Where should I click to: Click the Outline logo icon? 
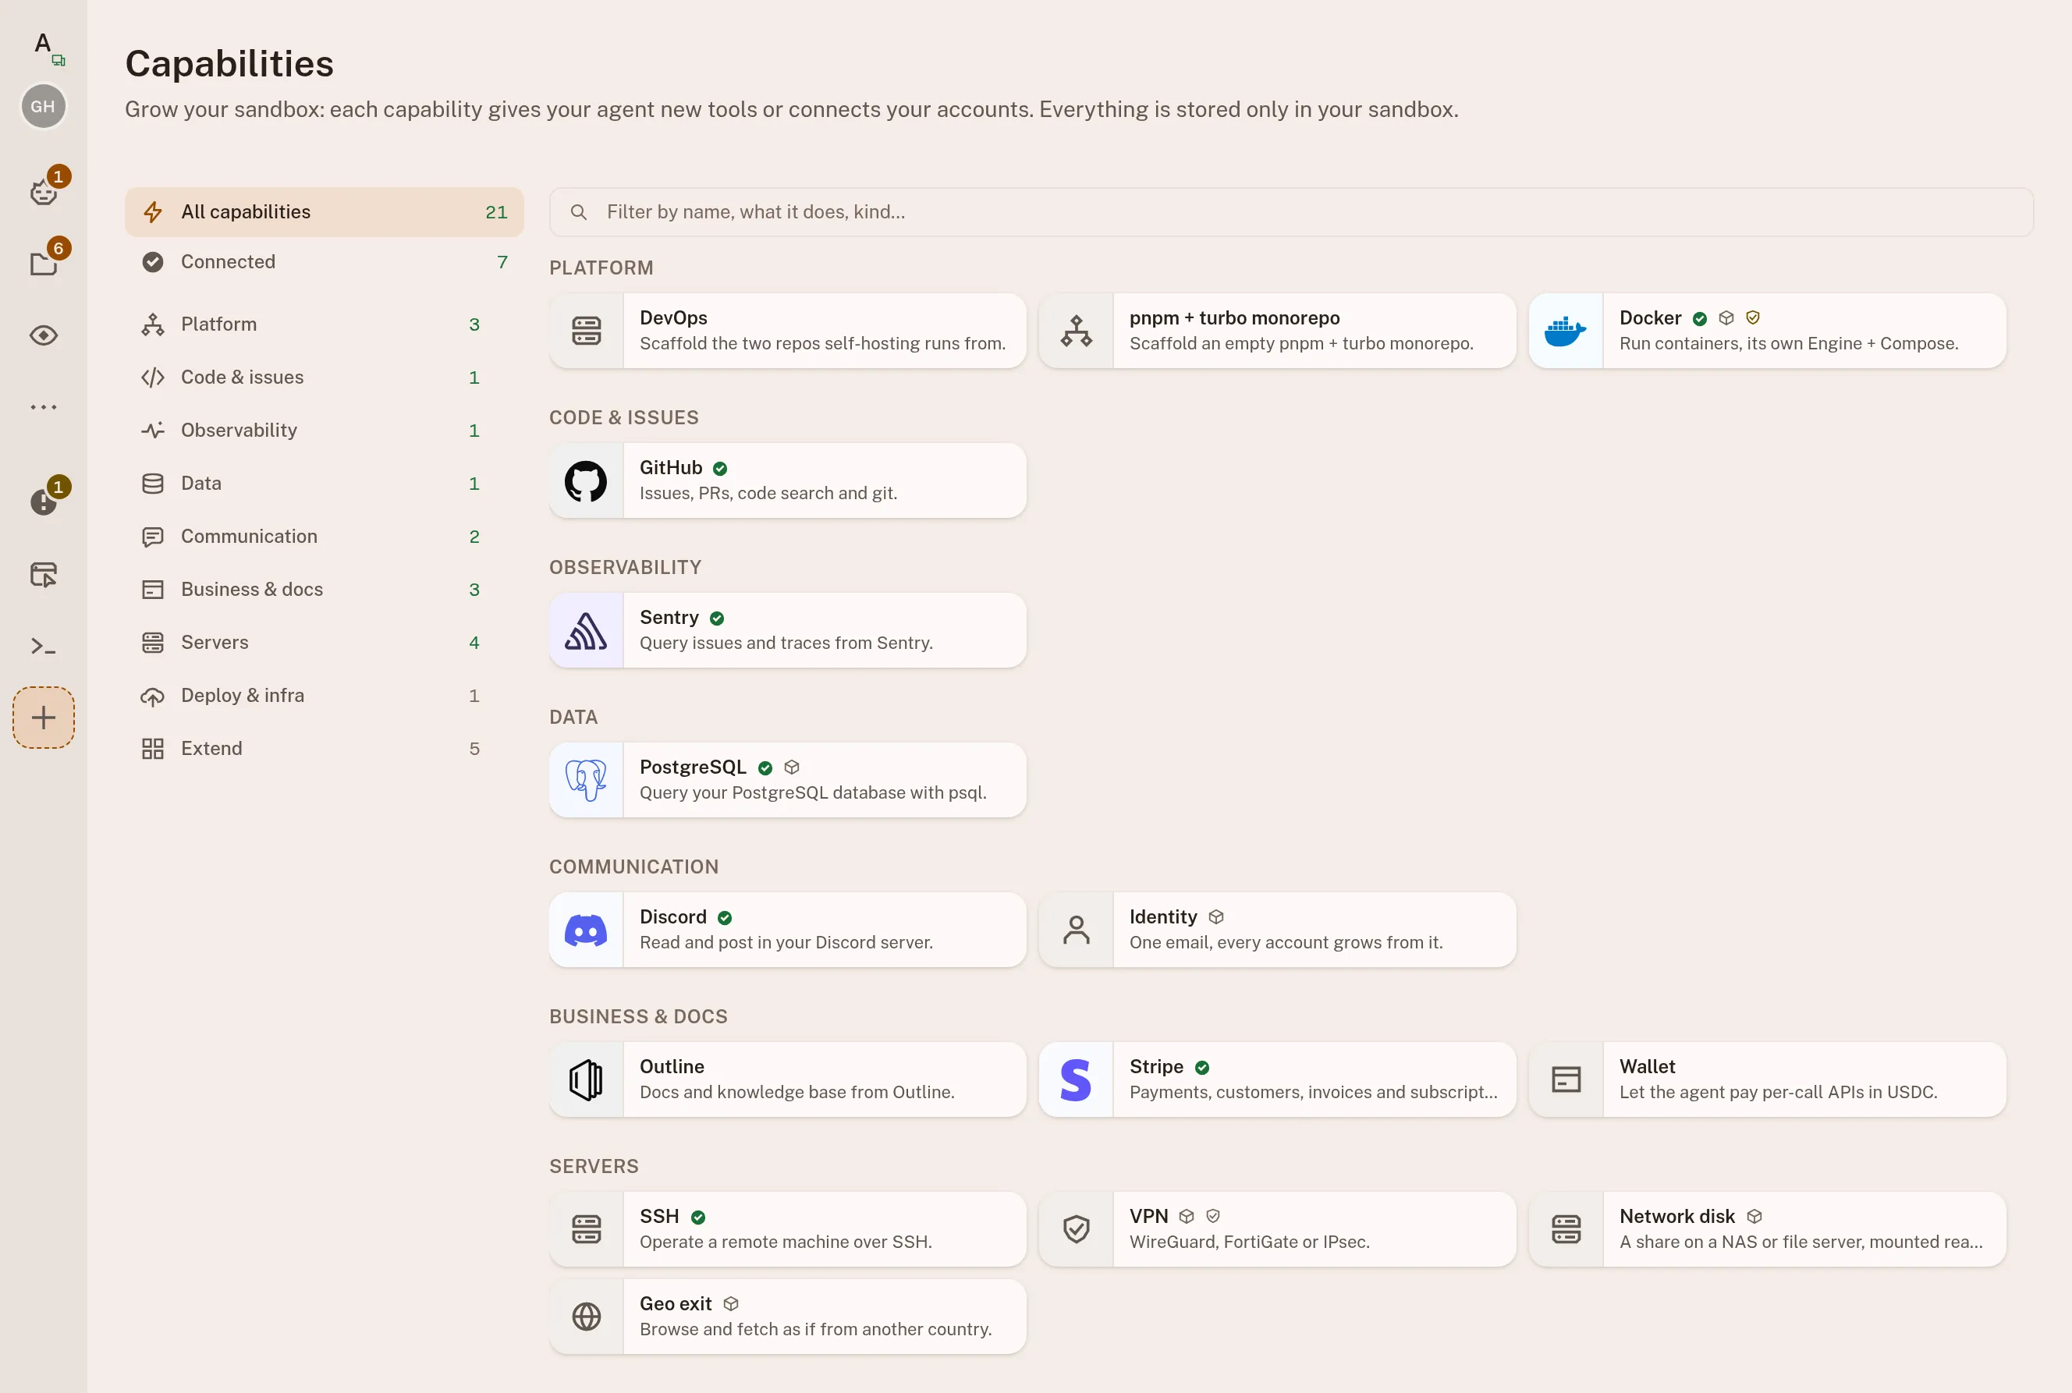[587, 1080]
